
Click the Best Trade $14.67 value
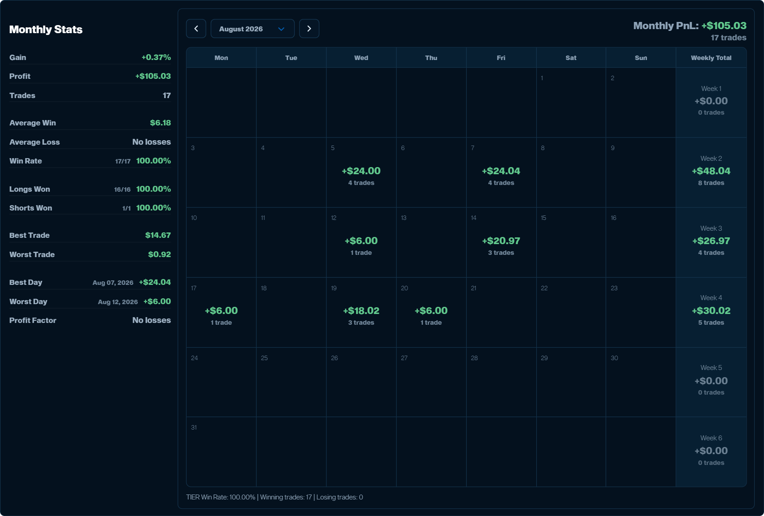[158, 235]
